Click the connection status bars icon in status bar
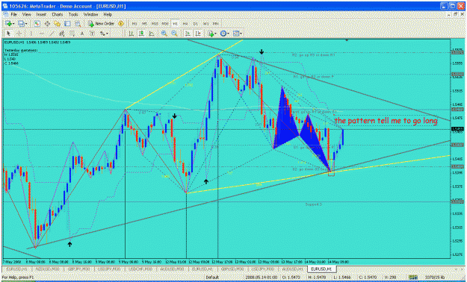 (412, 278)
